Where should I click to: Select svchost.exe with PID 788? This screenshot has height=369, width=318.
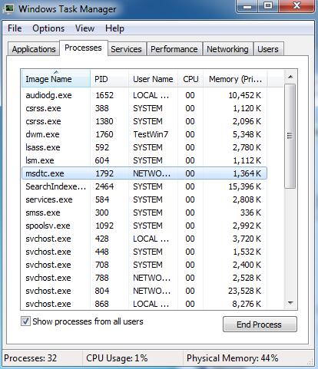[x=144, y=278]
